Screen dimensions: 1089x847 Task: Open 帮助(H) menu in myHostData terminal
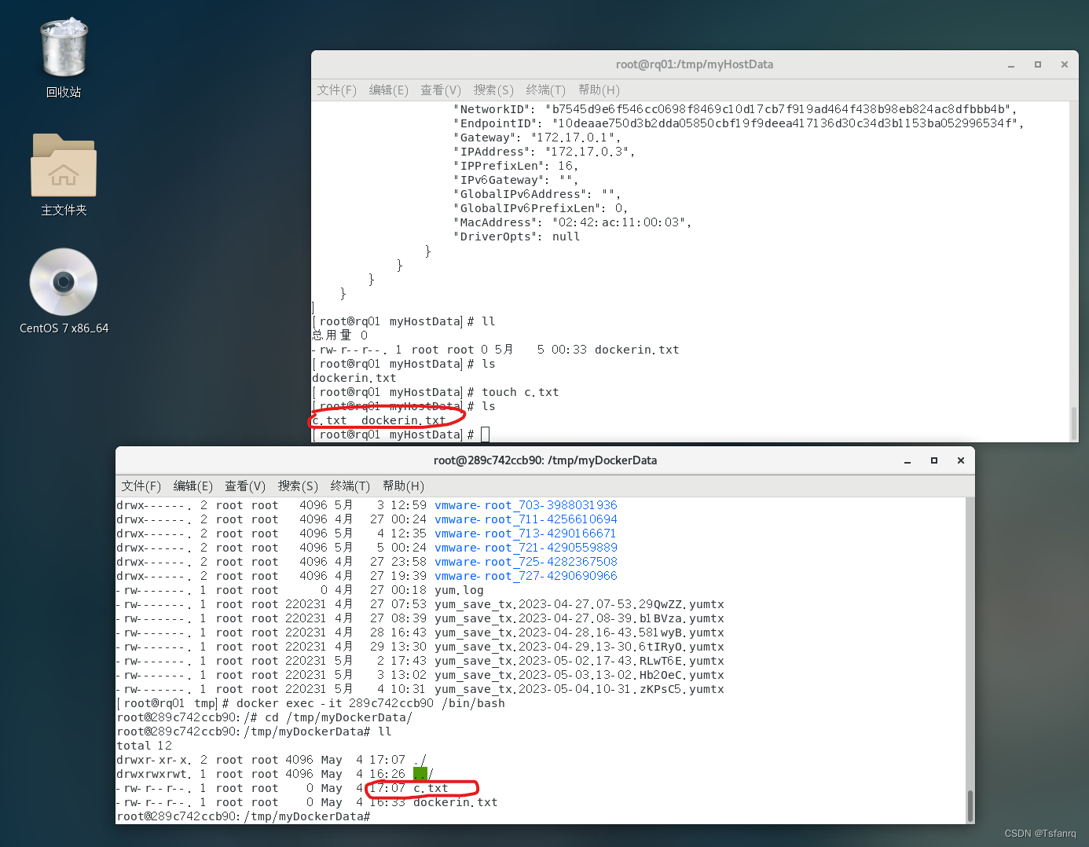(599, 90)
